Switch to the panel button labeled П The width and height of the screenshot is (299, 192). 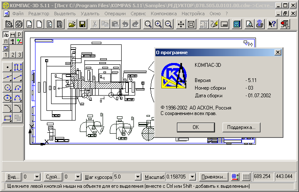tap(6, 41)
